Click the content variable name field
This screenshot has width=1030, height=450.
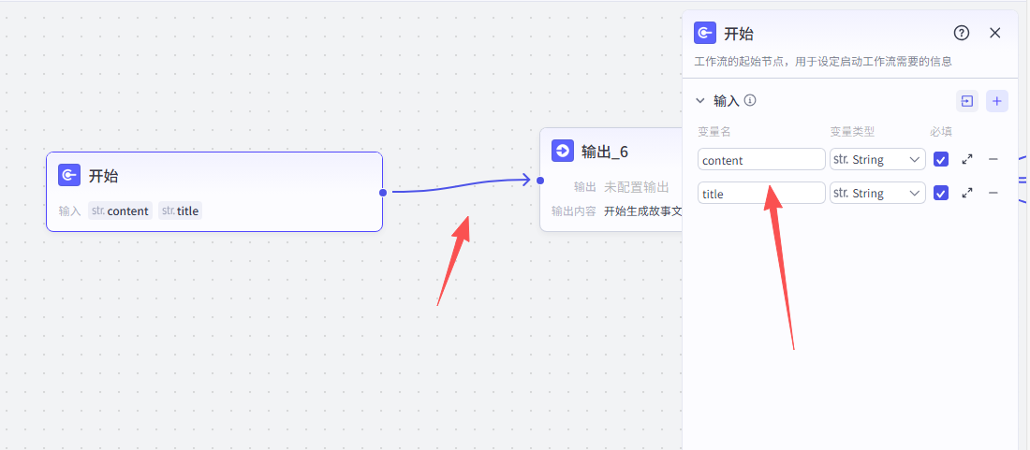point(760,160)
